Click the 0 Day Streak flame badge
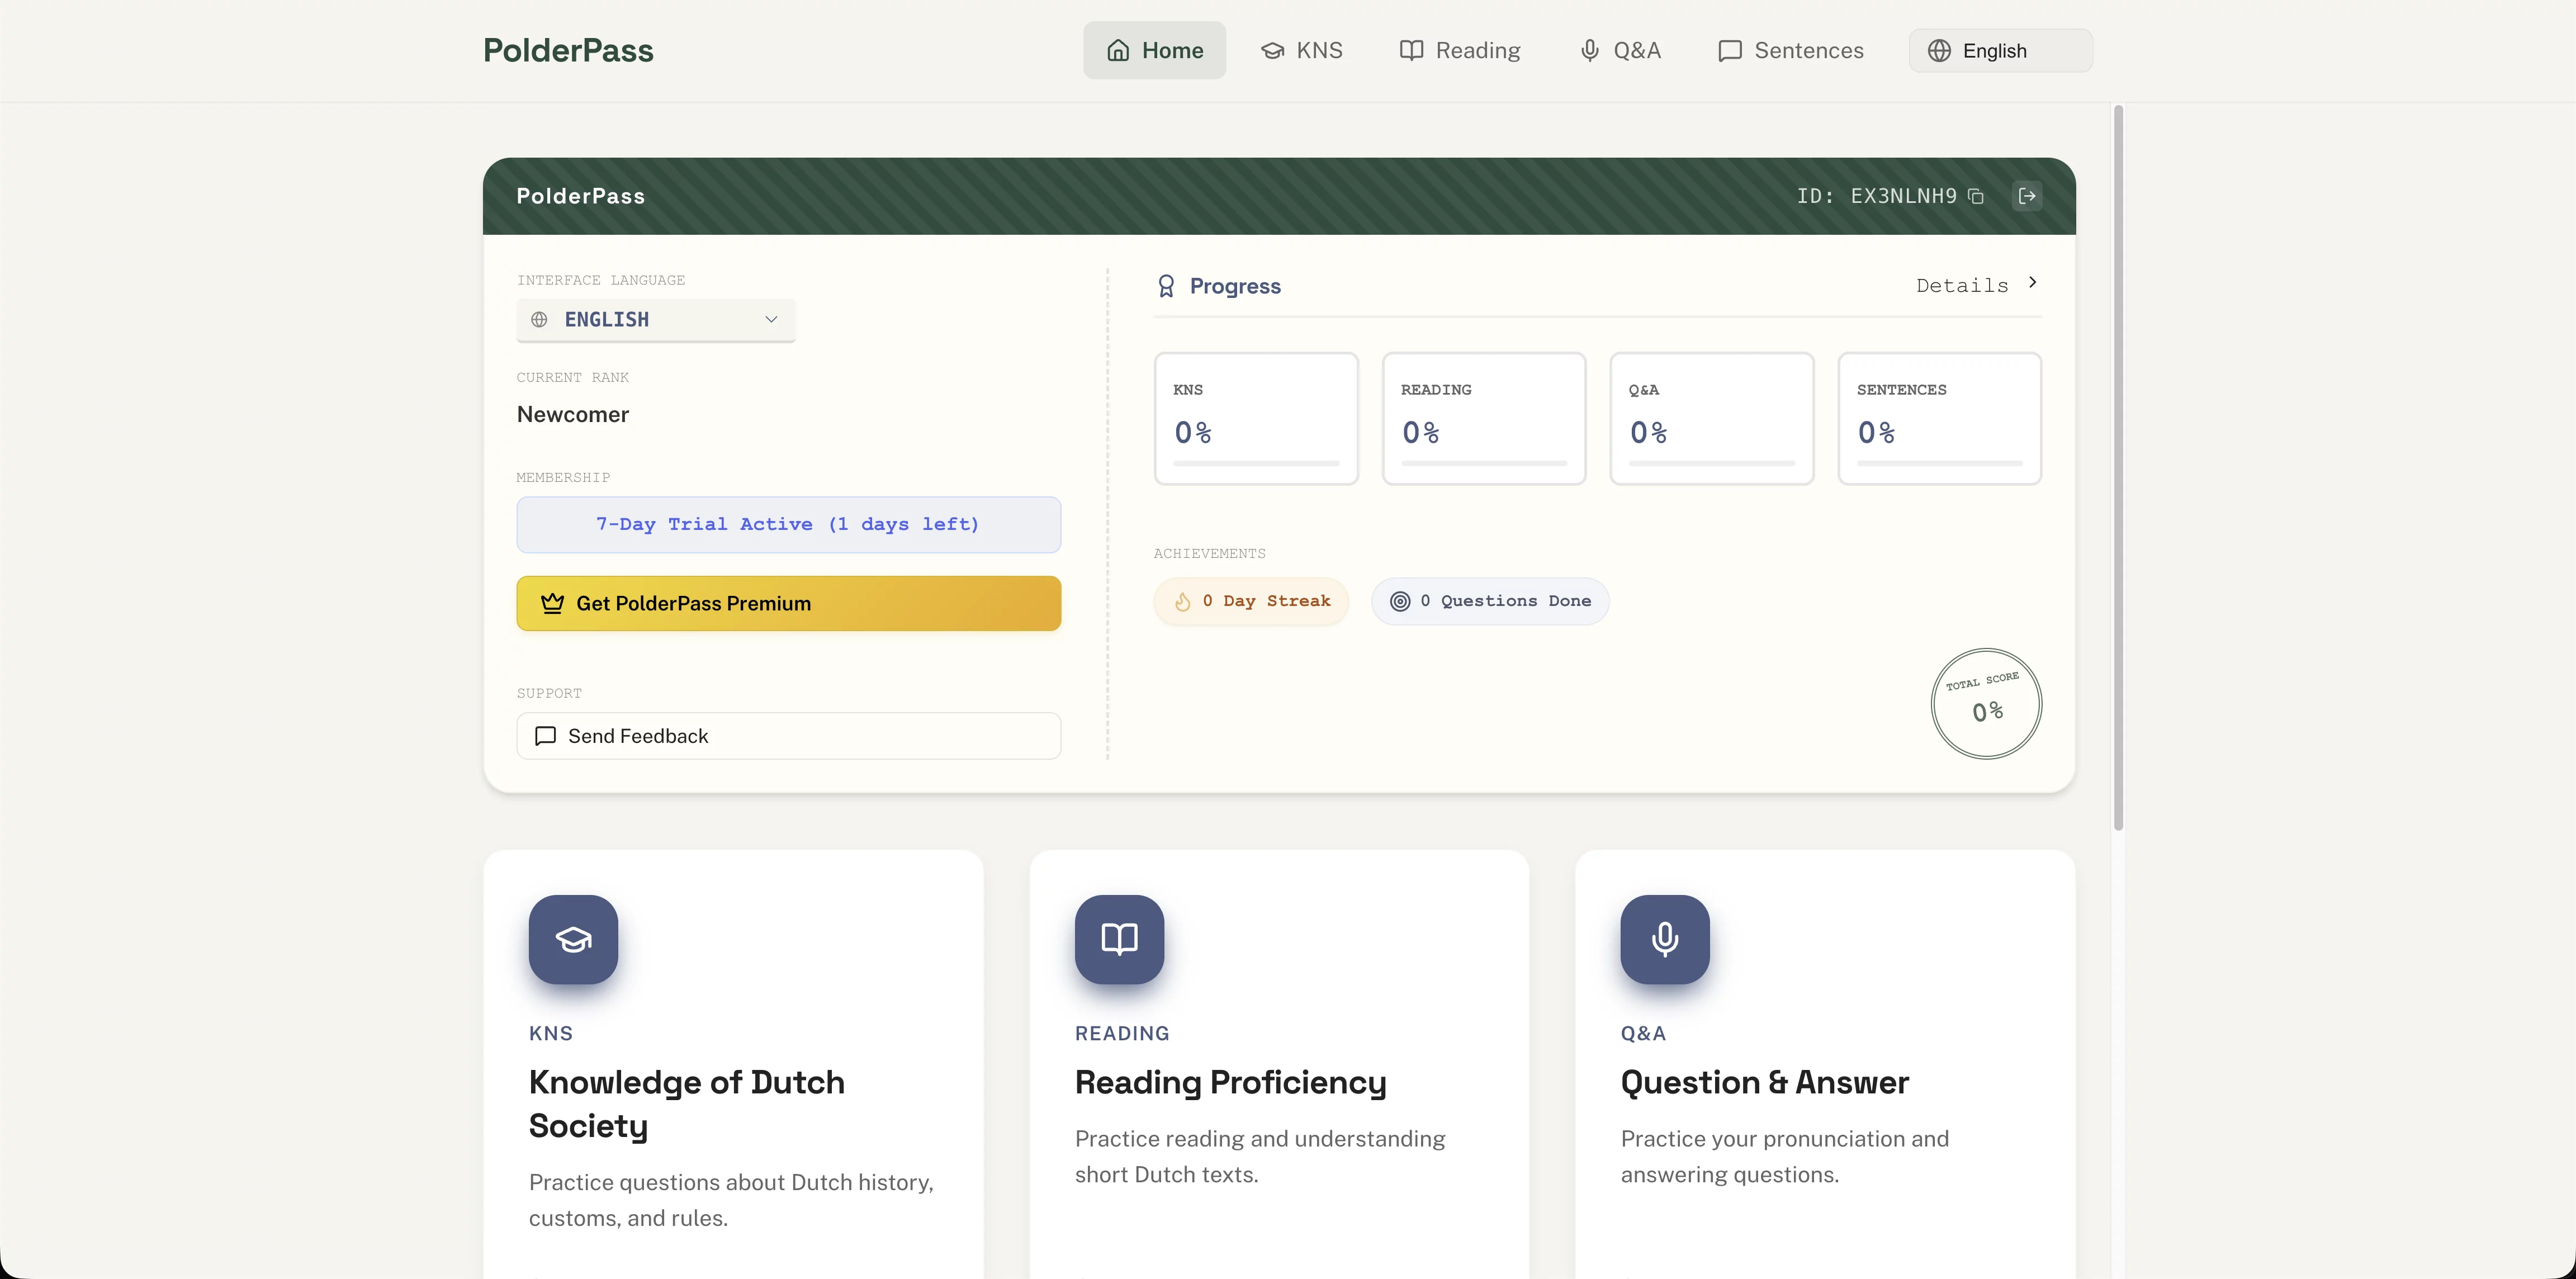This screenshot has width=2576, height=1279. pos(1251,601)
